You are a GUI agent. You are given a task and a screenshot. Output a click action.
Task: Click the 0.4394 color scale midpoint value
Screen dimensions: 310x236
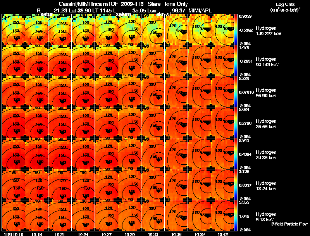[245, 154]
